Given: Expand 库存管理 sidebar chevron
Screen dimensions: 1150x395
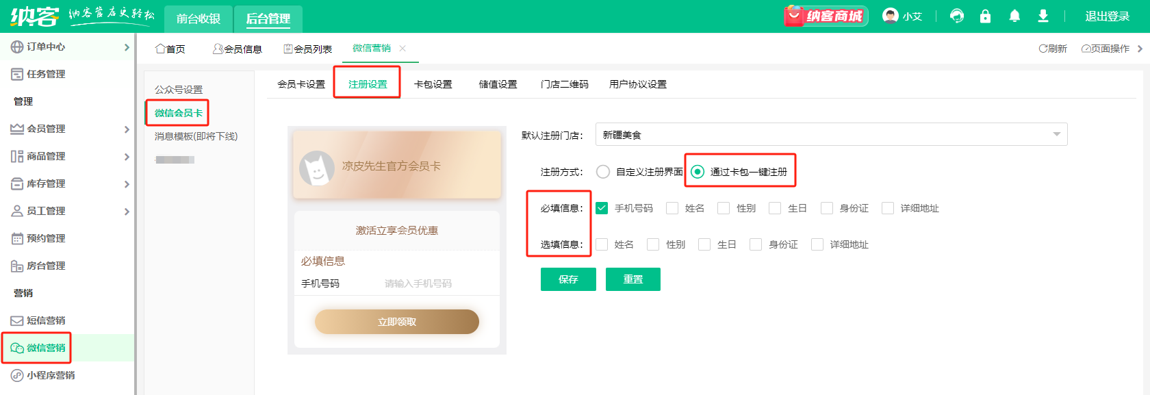Looking at the screenshot, I should point(127,184).
